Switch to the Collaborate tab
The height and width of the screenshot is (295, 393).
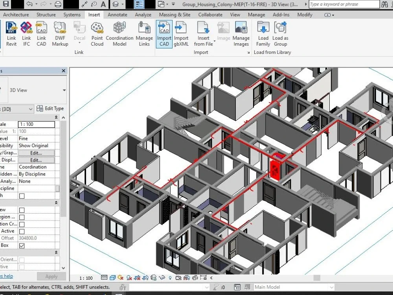pos(210,15)
